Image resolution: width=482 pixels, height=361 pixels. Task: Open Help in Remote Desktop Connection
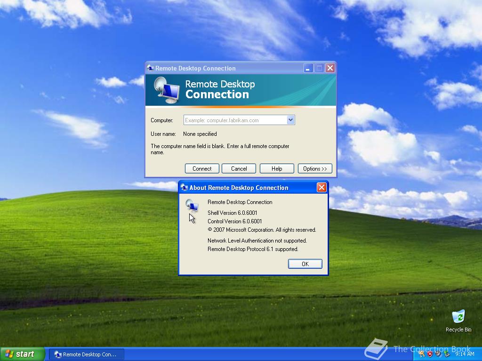click(277, 169)
